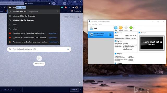The image size is (167, 93).
Task: Click the red blocker extension icon
Action: tap(66, 7)
